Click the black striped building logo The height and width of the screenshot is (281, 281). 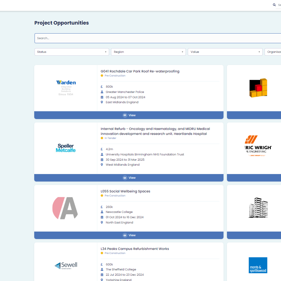click(258, 208)
